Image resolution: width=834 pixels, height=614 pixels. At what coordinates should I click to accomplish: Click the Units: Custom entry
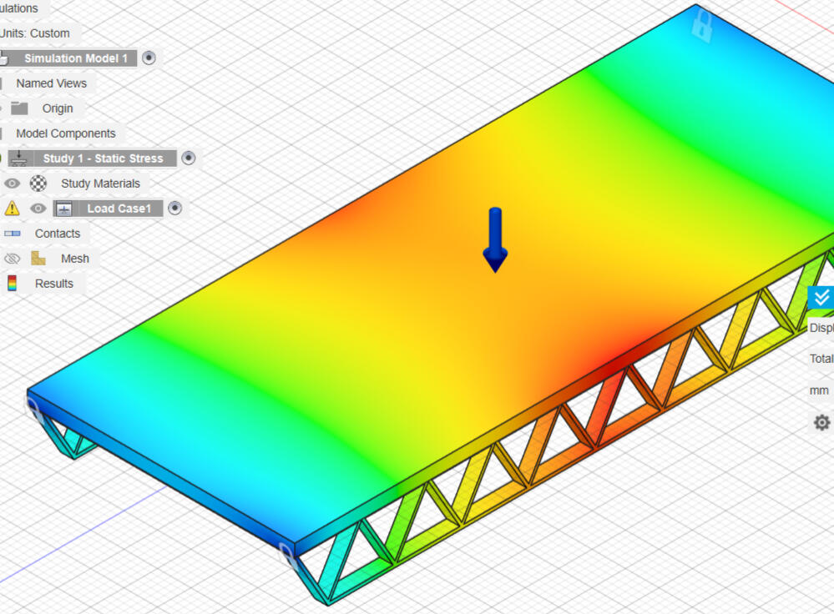pyautogui.click(x=33, y=33)
